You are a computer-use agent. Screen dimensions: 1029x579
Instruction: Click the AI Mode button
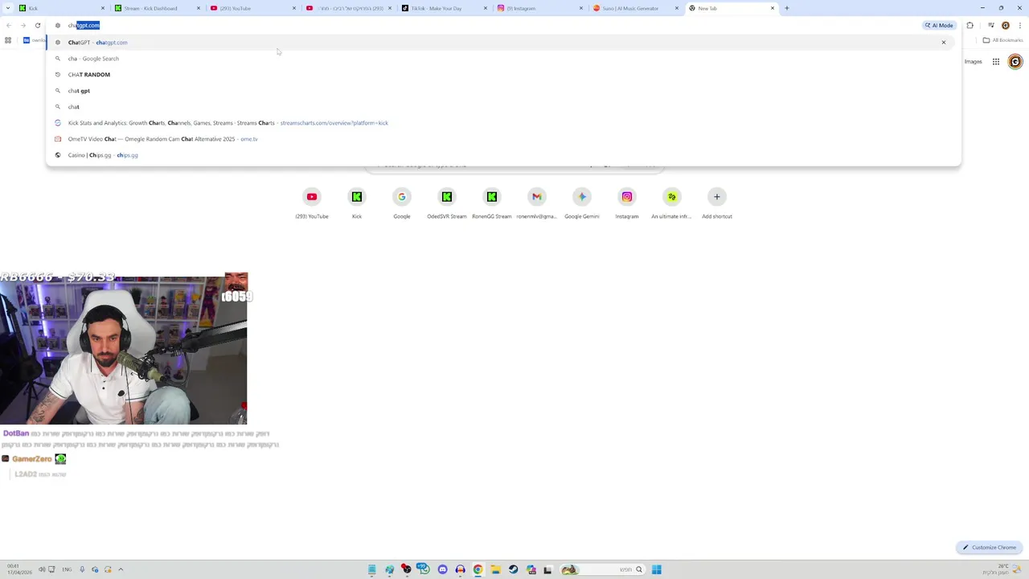[x=939, y=25]
